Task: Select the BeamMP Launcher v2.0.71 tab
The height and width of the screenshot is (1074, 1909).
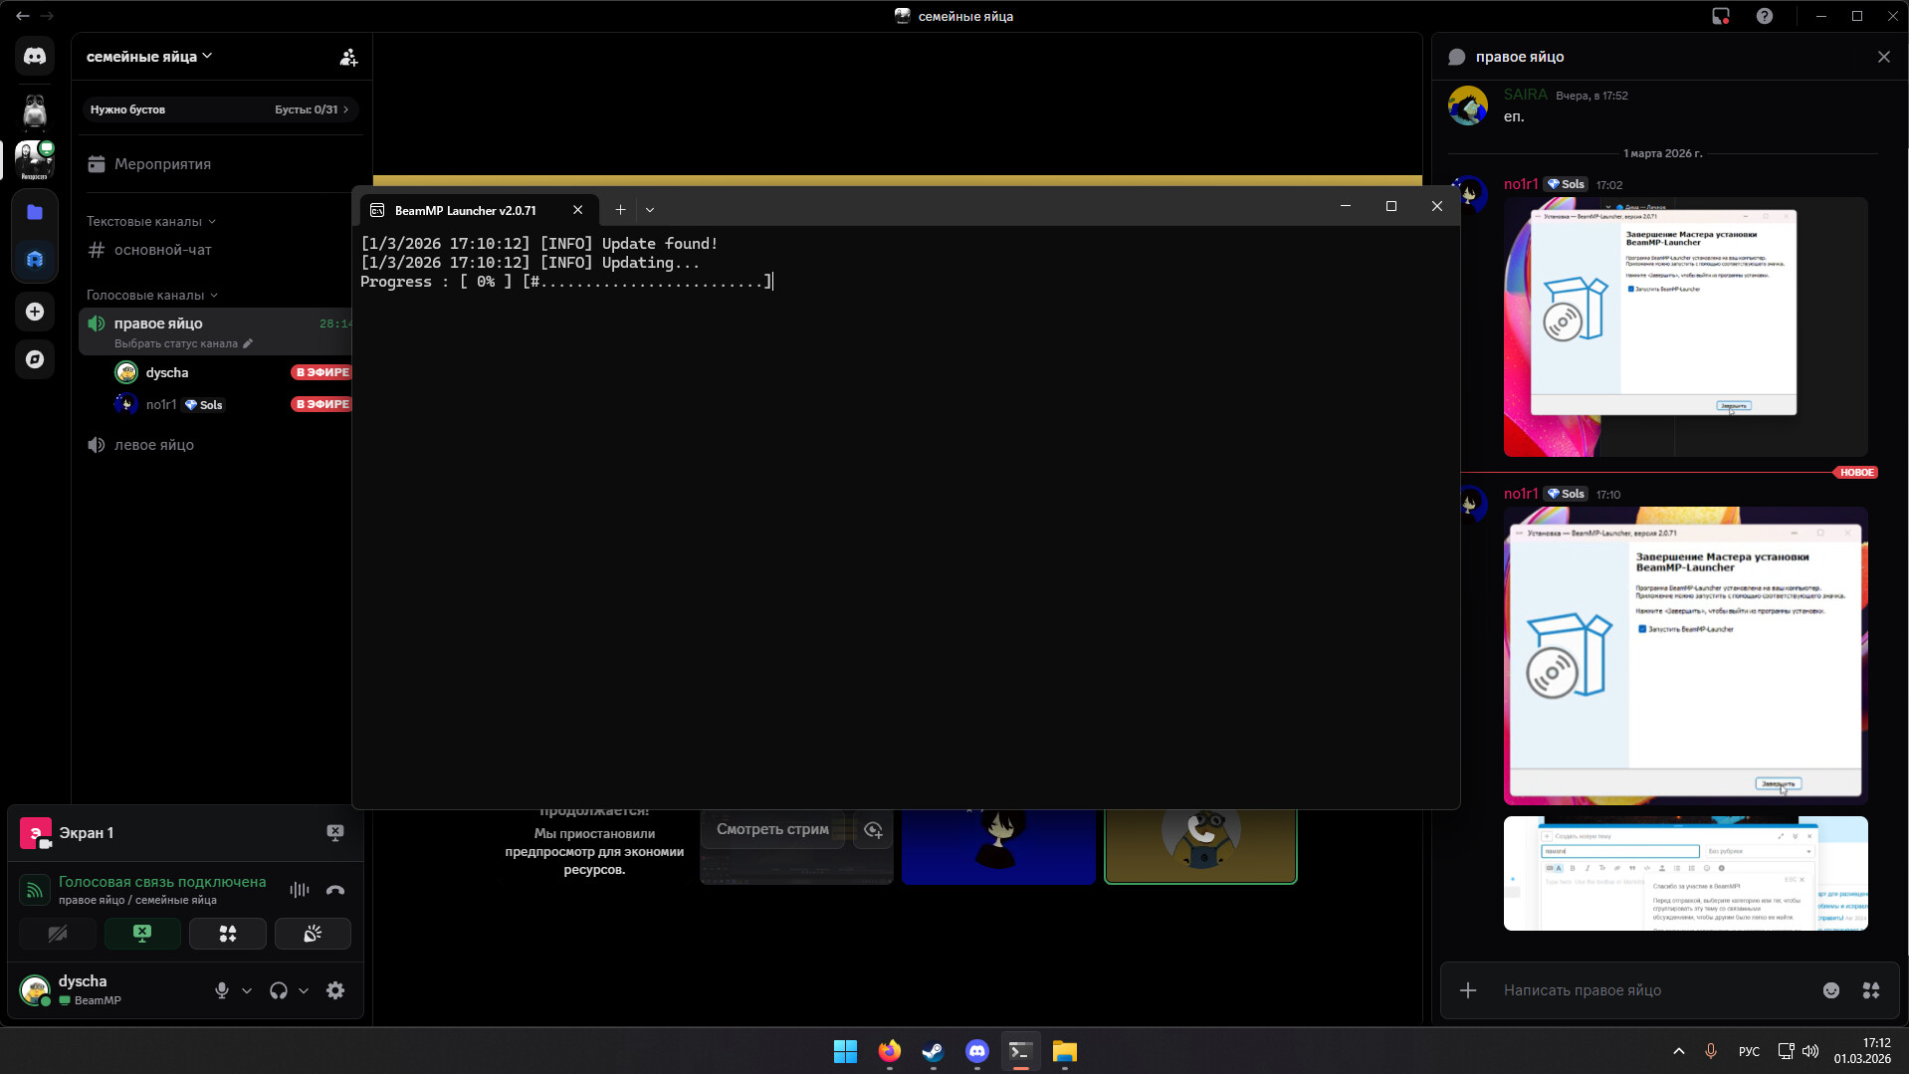Action: [465, 210]
